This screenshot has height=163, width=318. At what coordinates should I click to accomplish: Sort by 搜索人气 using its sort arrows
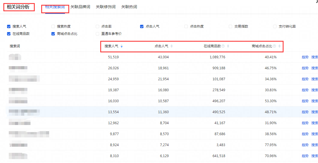click(121, 46)
